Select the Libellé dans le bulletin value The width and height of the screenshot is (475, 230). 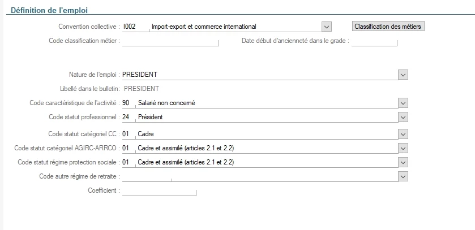click(x=142, y=88)
